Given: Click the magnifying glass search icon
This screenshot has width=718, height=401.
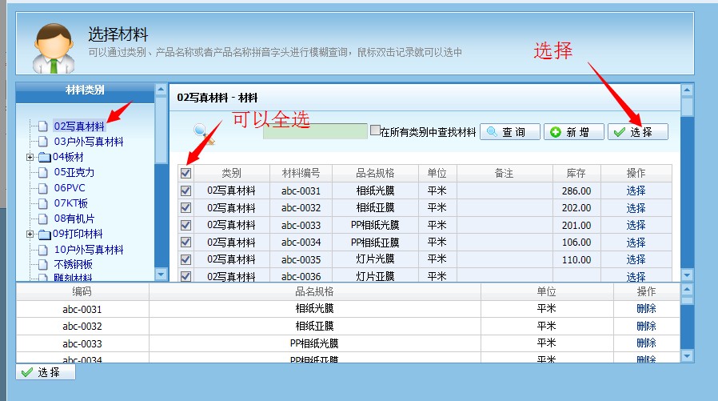Looking at the screenshot, I should click(202, 131).
